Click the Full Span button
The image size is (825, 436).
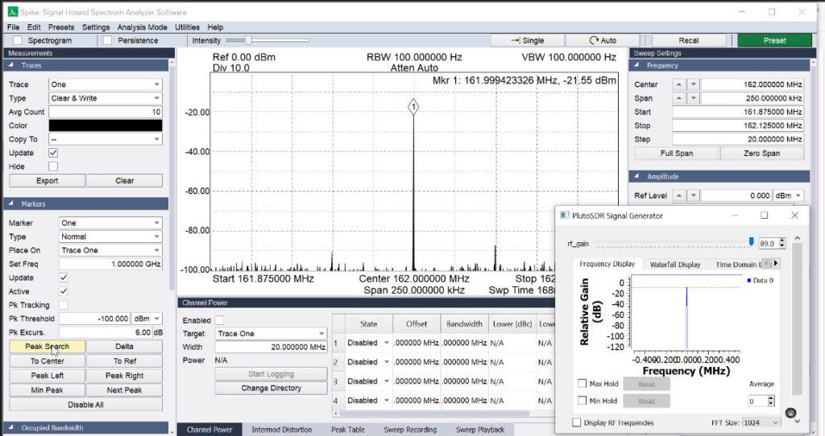pyautogui.click(x=677, y=154)
